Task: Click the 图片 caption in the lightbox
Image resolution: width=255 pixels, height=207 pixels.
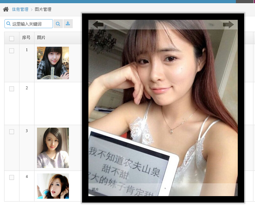Action: click(95, 189)
